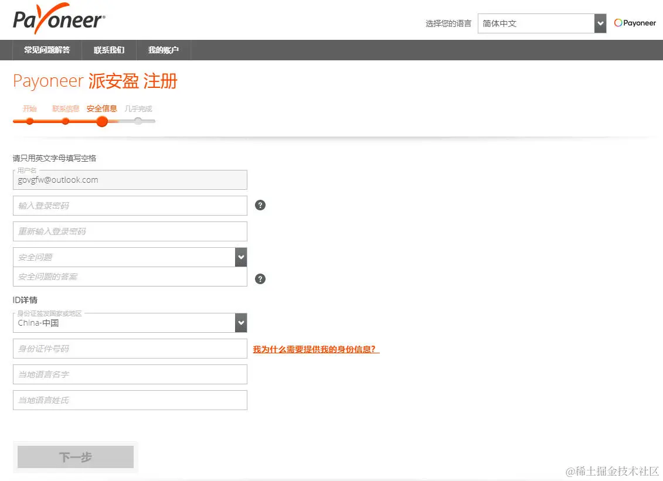Click the 重新输入登录密码 confirm password field

(x=130, y=231)
